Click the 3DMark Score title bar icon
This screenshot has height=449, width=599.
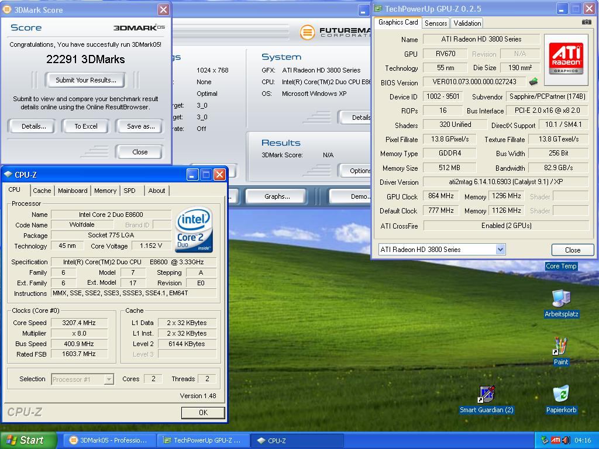click(7, 9)
